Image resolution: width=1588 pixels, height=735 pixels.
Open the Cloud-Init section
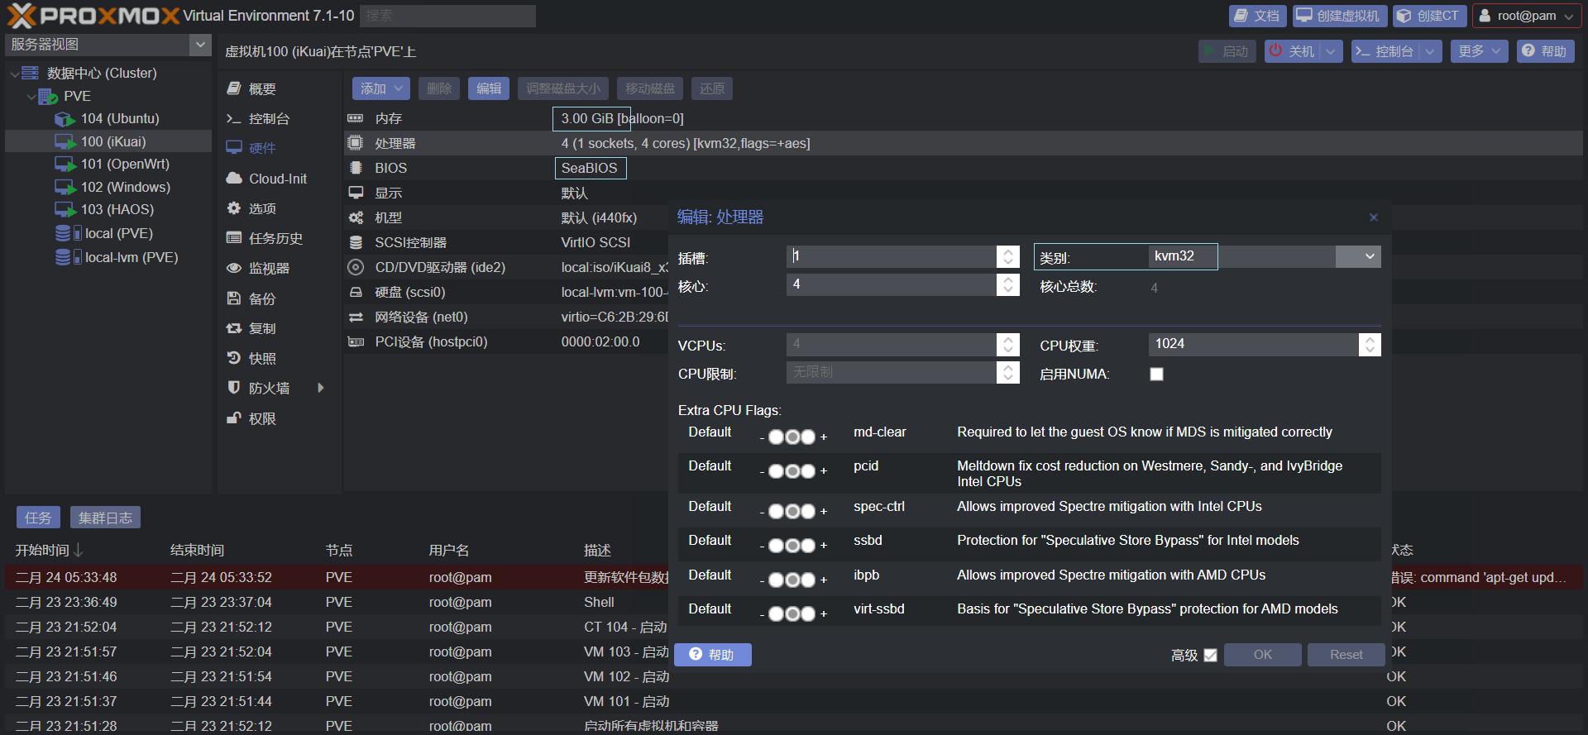pos(266,179)
